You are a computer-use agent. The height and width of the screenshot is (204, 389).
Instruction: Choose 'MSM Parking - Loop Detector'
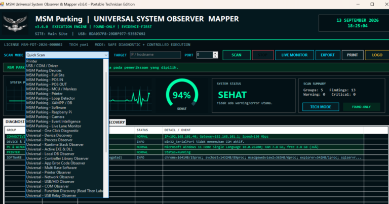click(51, 98)
